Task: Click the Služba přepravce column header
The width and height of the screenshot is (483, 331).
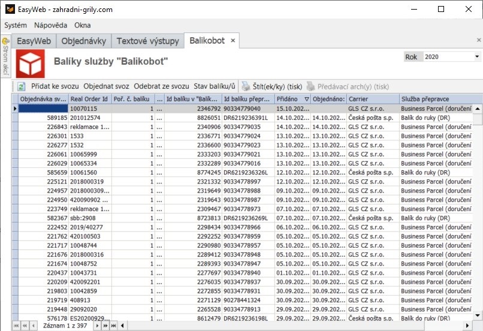Action: click(440, 99)
